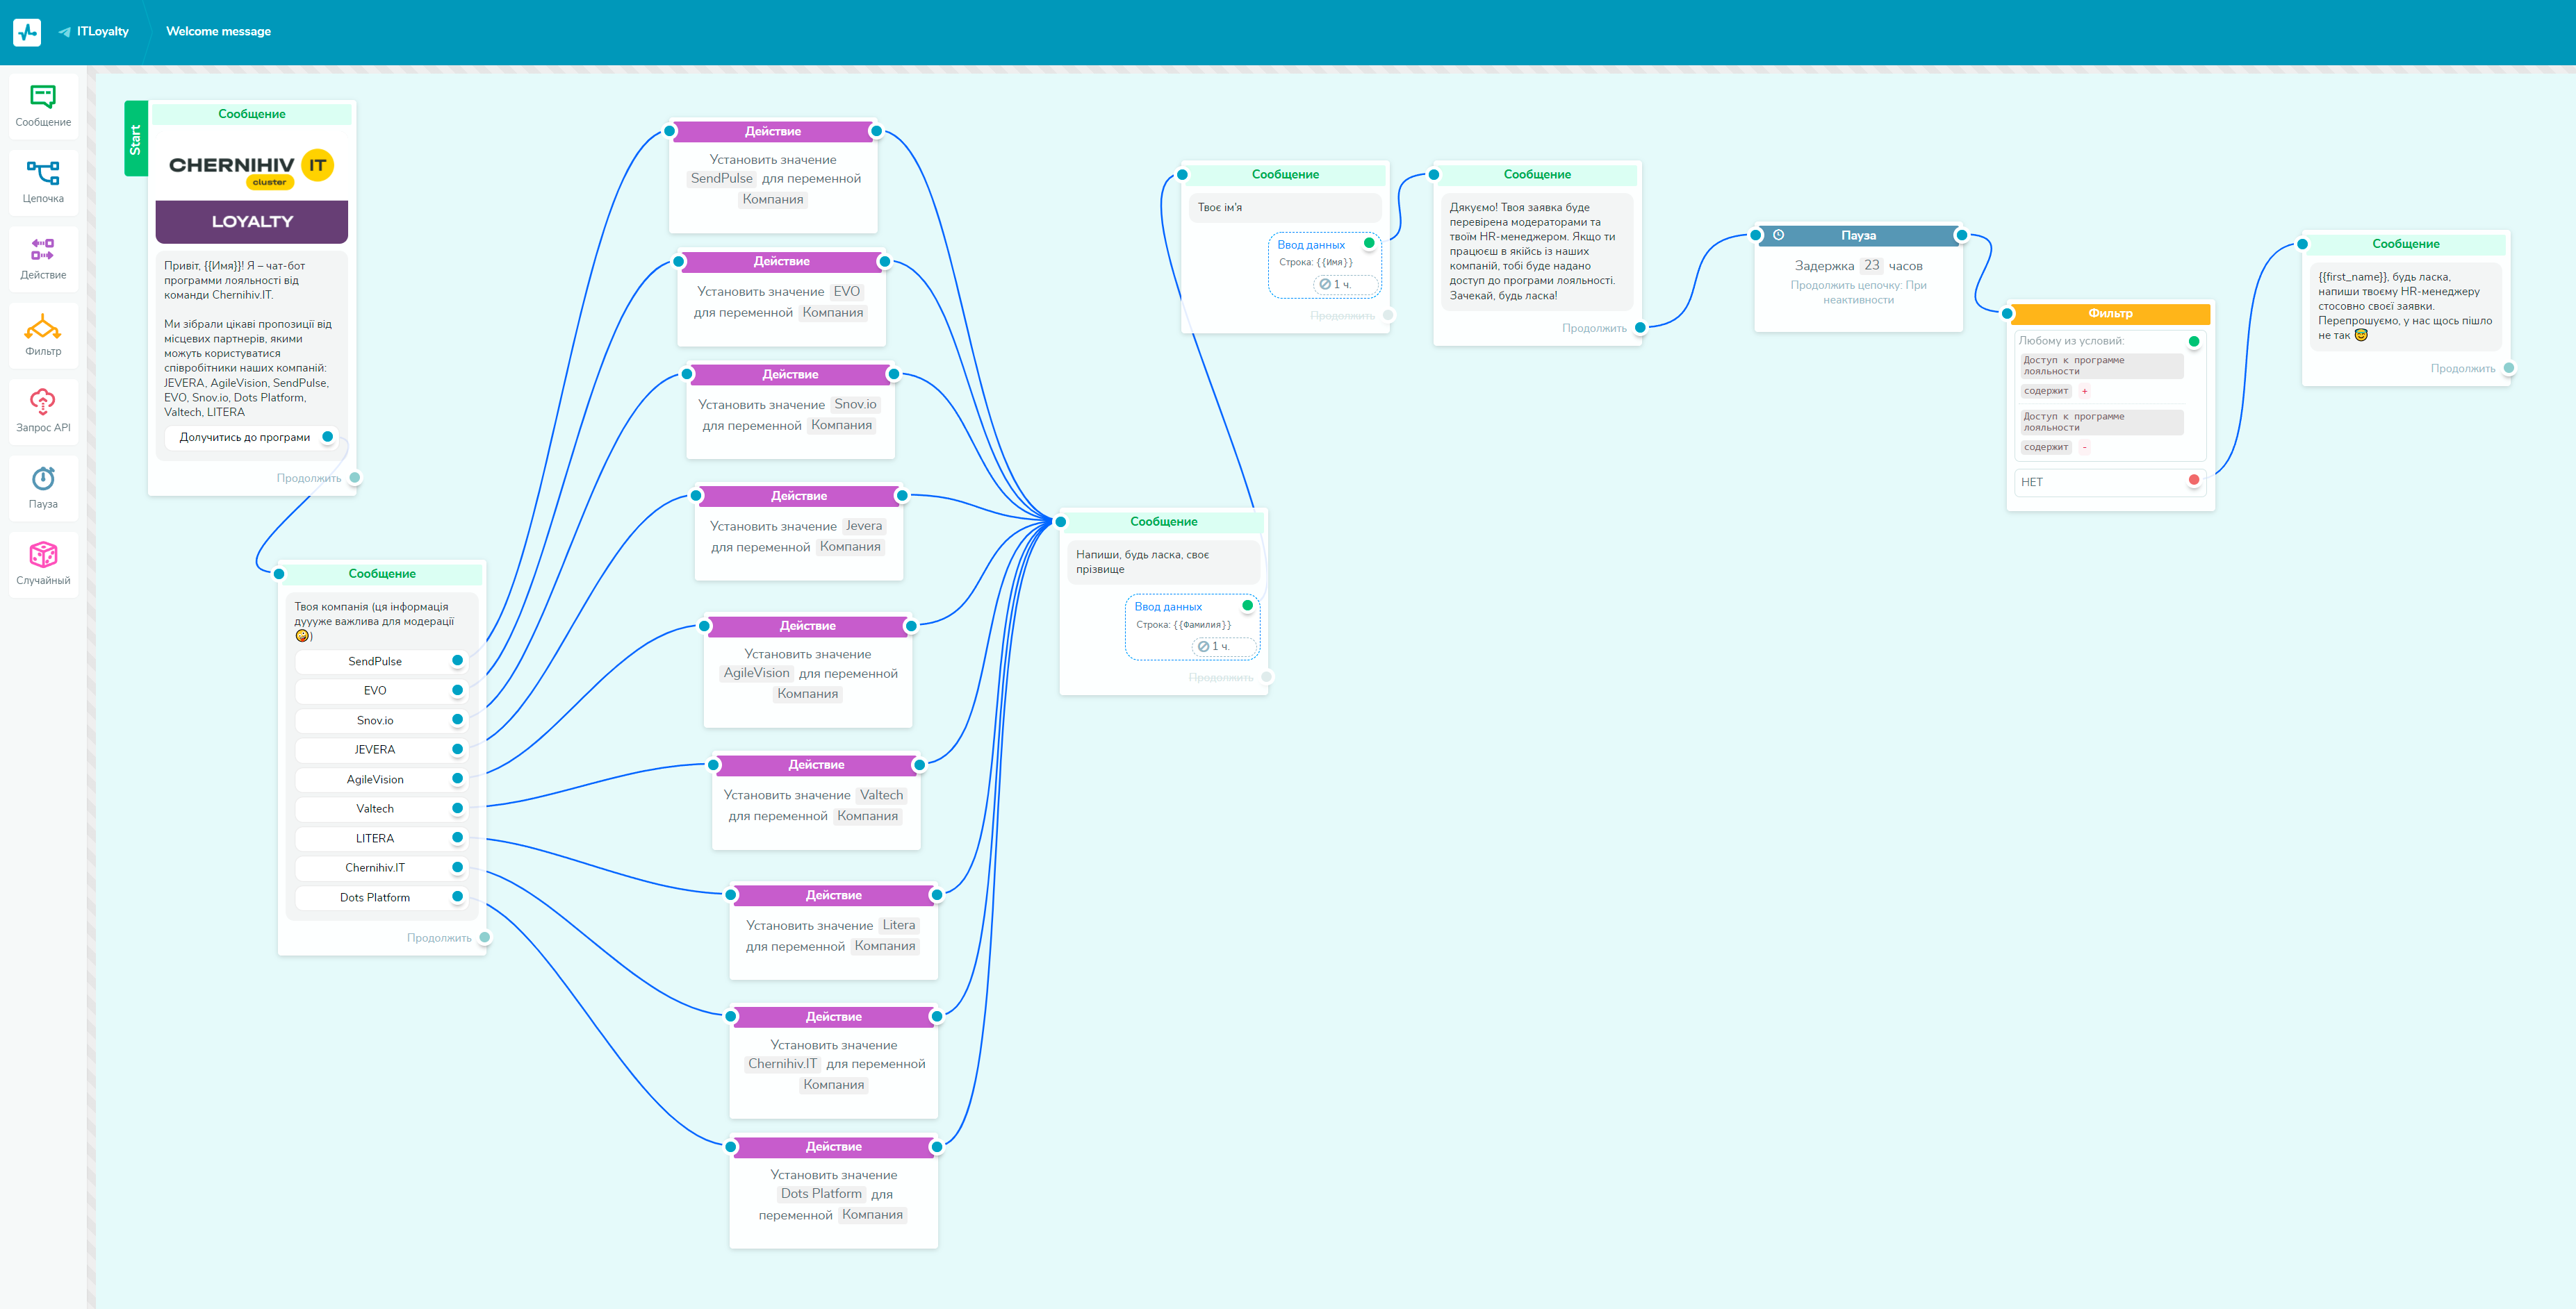Click input connector of Пауза block
This screenshot has width=2576, height=1309.
1755,236
